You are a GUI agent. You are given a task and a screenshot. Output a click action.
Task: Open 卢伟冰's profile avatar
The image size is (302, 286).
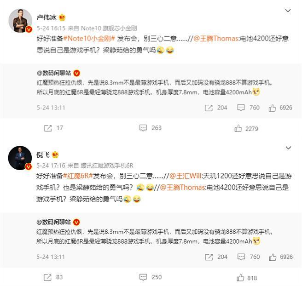tap(20, 21)
